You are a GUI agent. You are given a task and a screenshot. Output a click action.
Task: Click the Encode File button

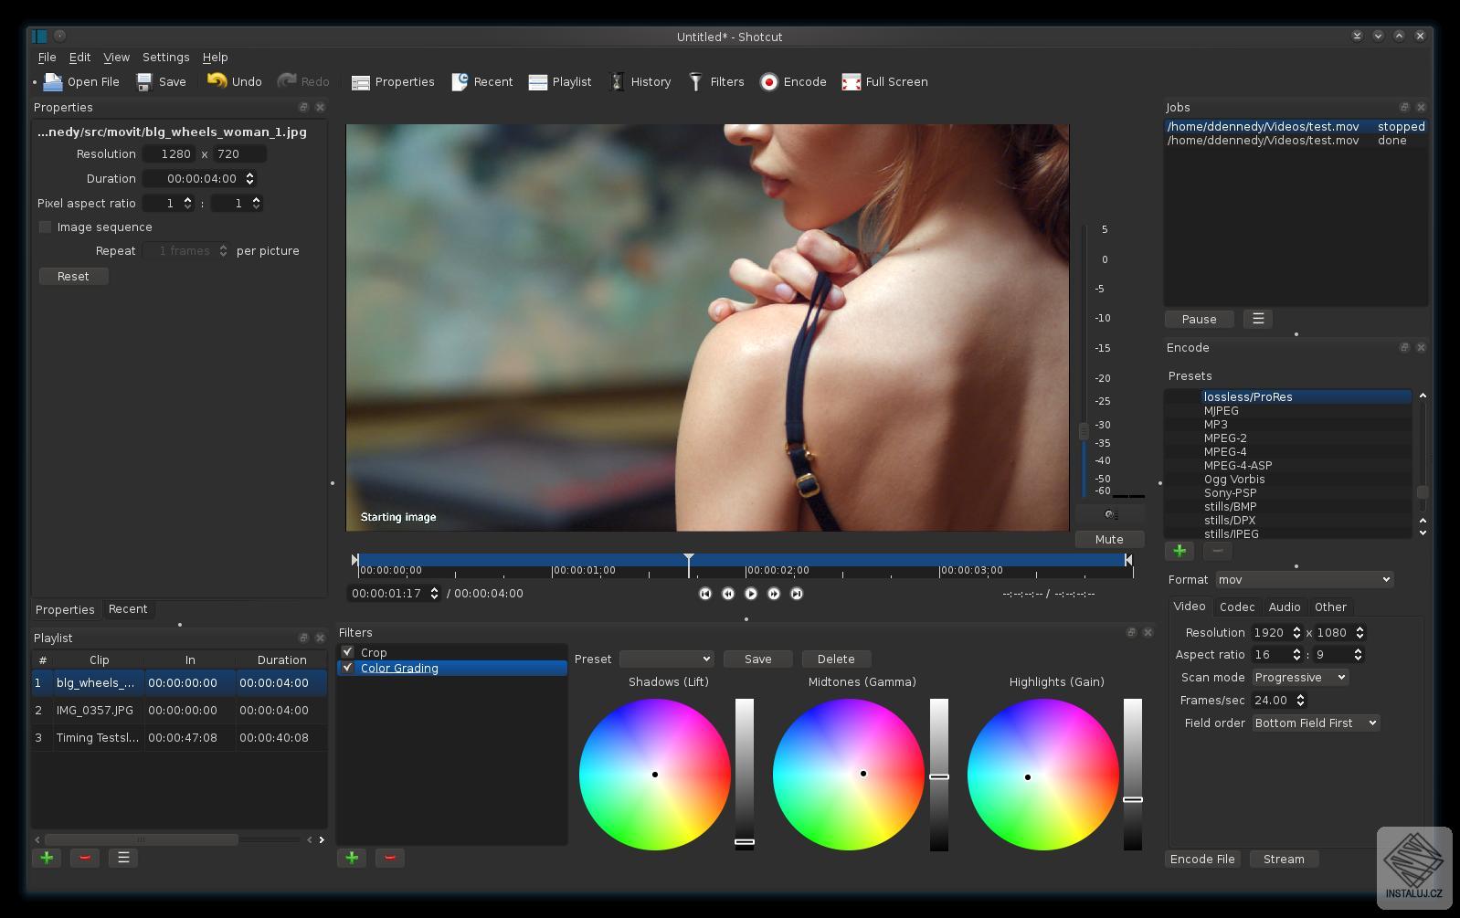coord(1202,860)
